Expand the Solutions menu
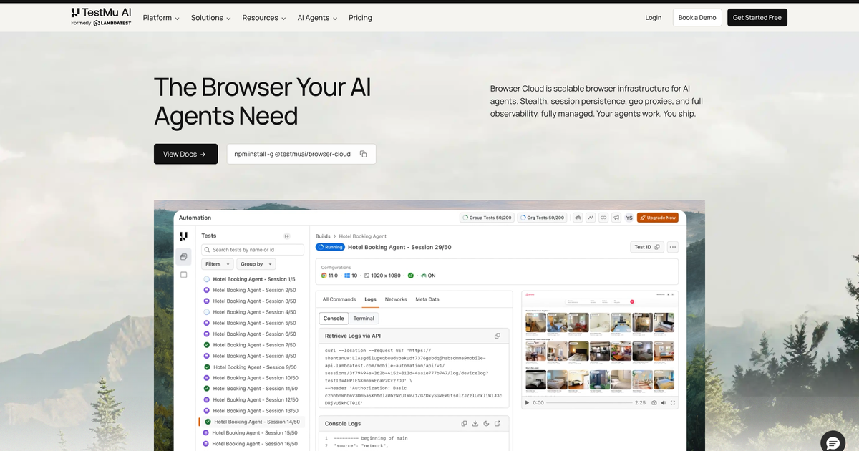Screen dimensions: 859x451 [x=210, y=18]
